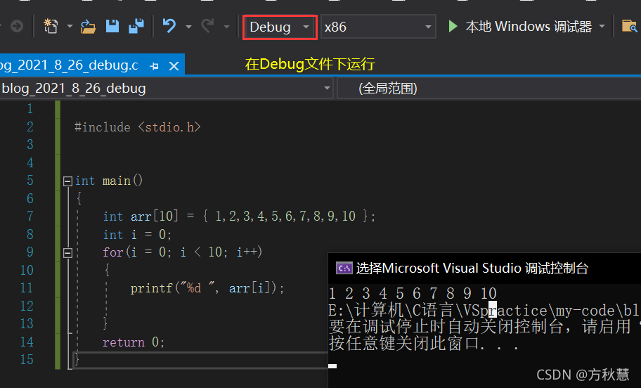641x388 pixels.
Task: Open the x86 platform dropdown
Action: coord(378,27)
